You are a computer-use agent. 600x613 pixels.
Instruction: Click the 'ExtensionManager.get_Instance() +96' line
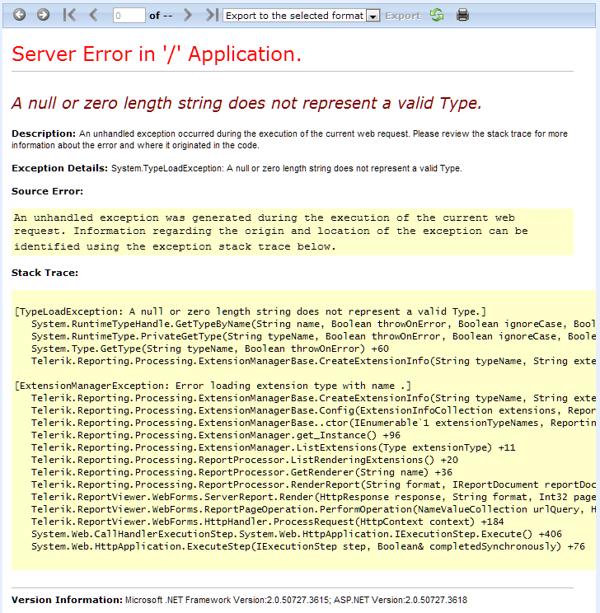216,435
